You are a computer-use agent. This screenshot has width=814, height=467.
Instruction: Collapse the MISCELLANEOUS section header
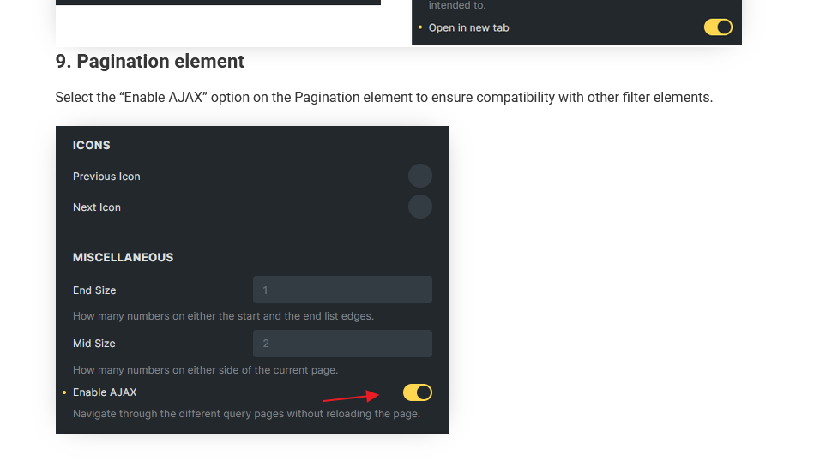[123, 257]
